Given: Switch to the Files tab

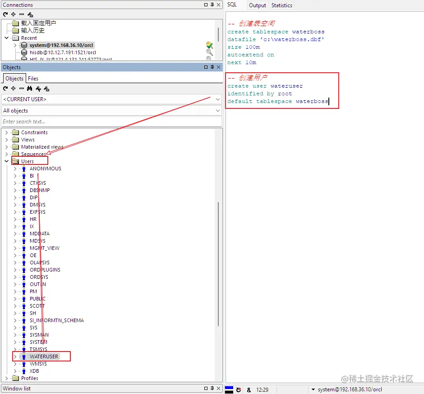Looking at the screenshot, I should point(33,79).
